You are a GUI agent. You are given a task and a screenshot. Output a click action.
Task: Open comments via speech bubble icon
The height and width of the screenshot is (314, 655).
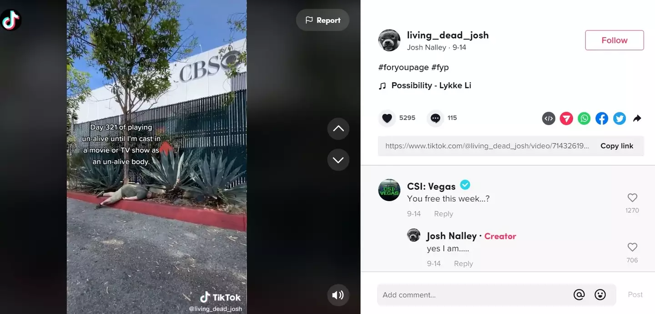pyautogui.click(x=435, y=118)
